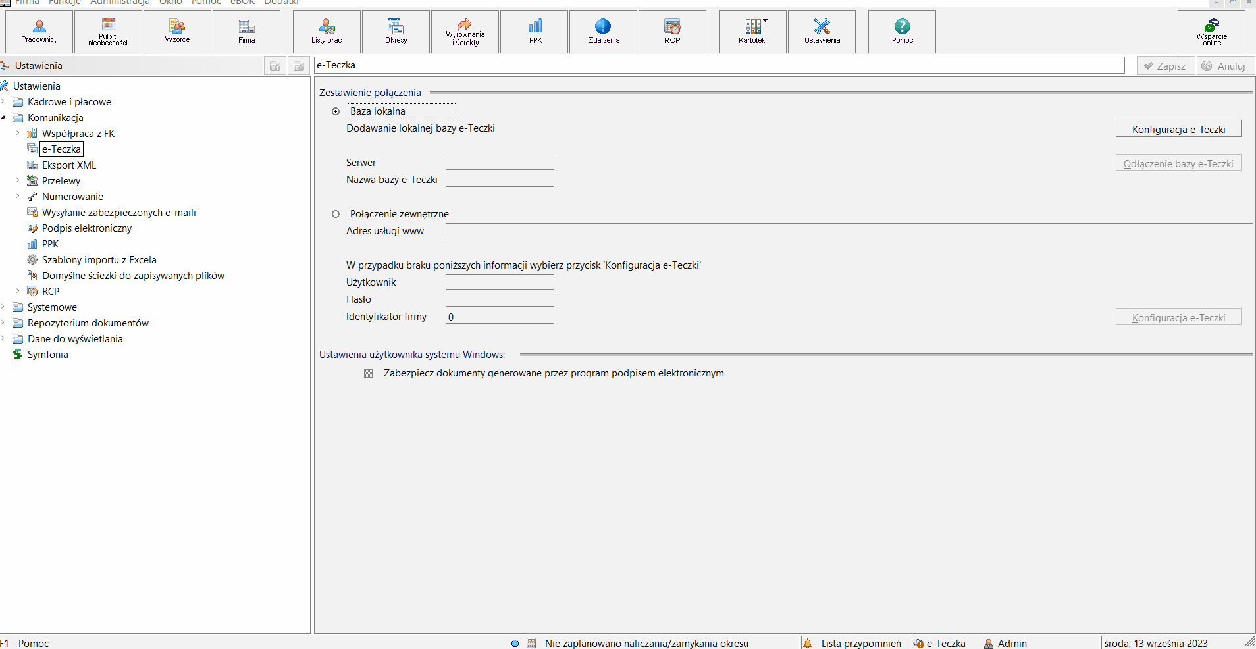Click the calendar icon before Nie zaplanowano
Screen dimensions: 1256x649
pyautogui.click(x=531, y=643)
